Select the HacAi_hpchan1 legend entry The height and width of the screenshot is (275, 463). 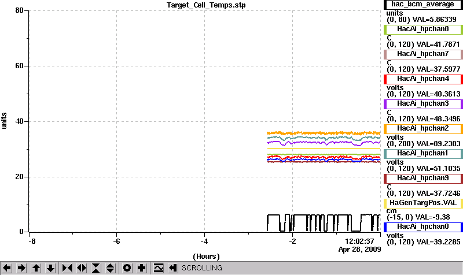coord(423,154)
